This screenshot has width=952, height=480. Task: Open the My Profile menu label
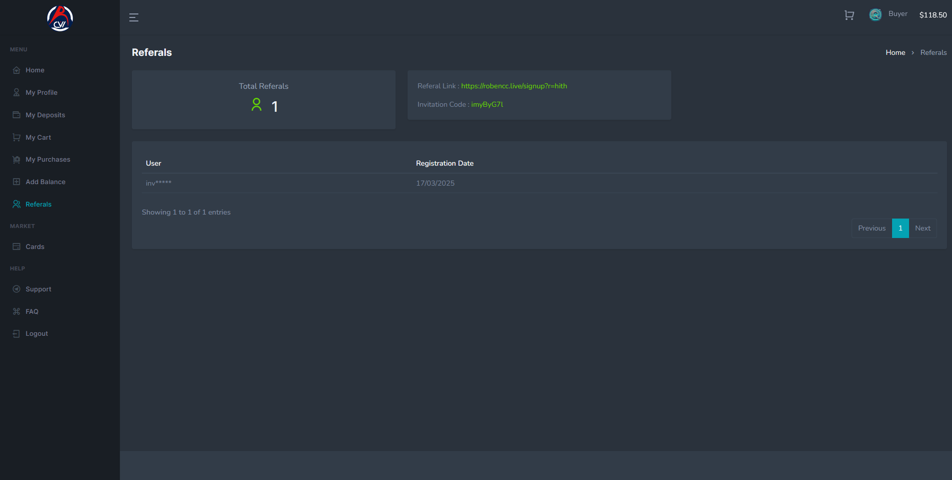[x=41, y=93]
